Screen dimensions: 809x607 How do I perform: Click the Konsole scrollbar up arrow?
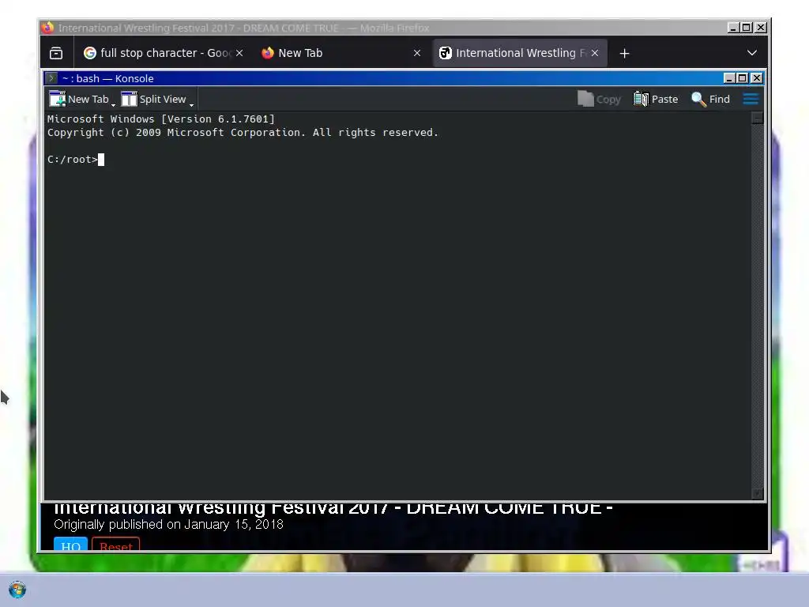point(757,119)
